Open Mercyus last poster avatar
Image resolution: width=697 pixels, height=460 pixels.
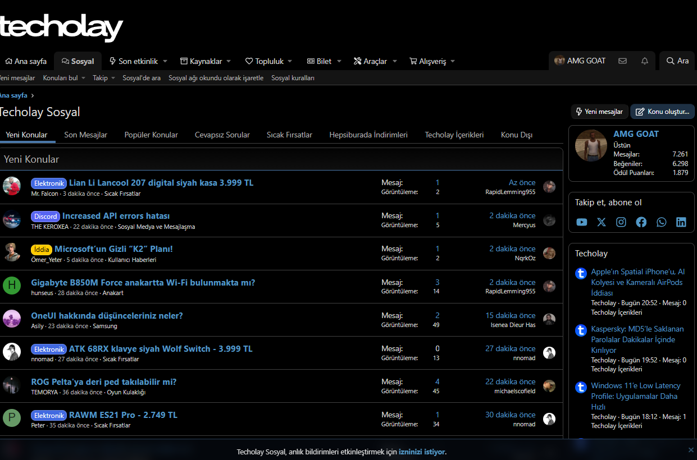[549, 220]
